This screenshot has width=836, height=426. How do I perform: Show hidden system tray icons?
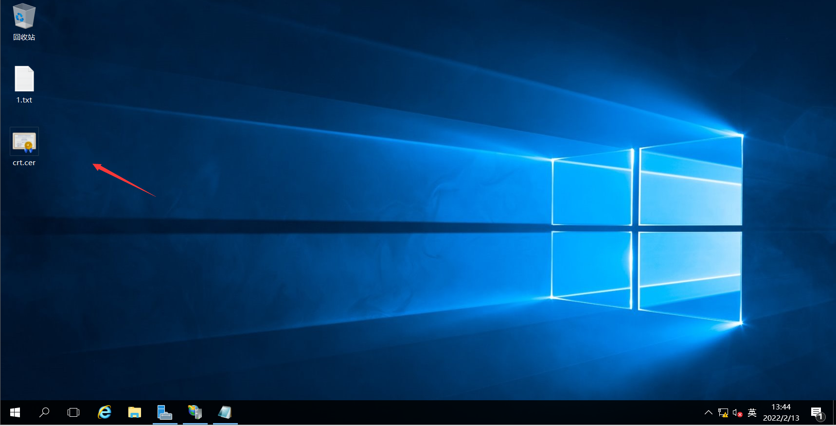point(709,412)
